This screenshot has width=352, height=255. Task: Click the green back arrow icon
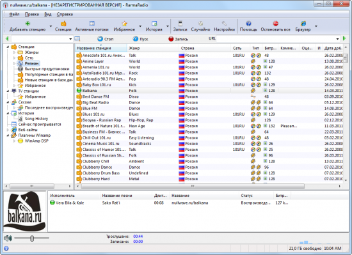point(7,39)
